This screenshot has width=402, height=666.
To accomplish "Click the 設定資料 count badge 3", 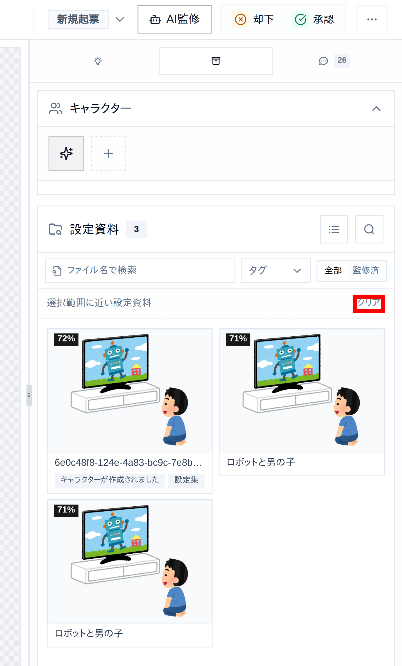I will tap(136, 229).
